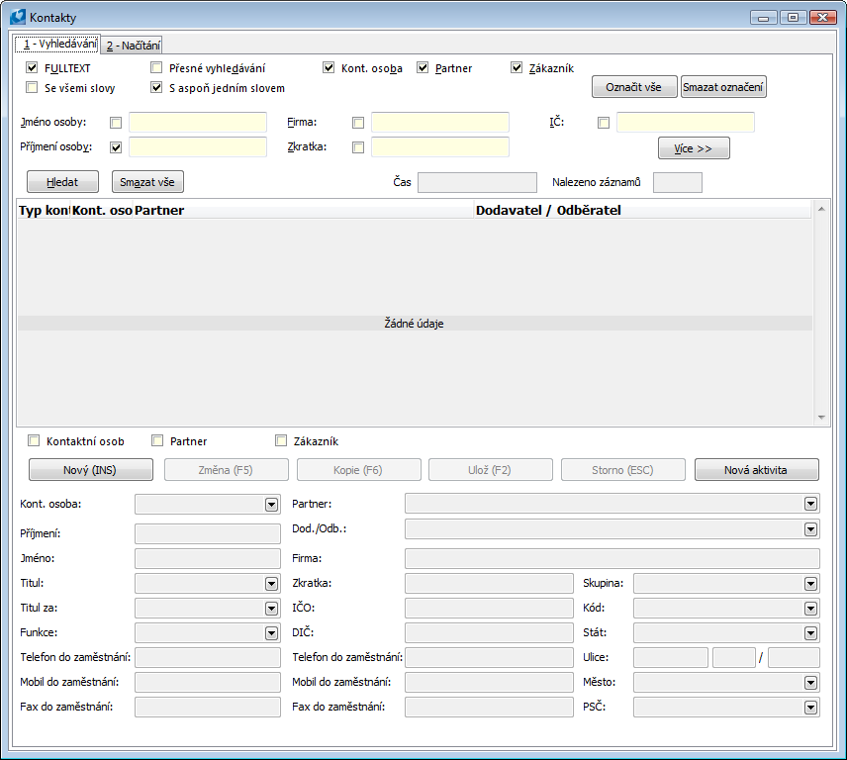The width and height of the screenshot is (847, 760).
Task: Open the Stát dropdown
Action: [810, 633]
